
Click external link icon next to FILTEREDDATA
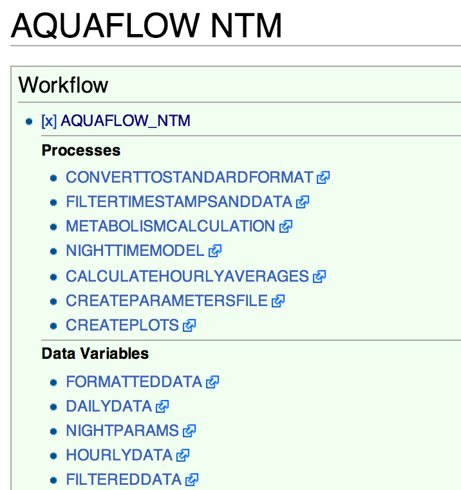[x=192, y=480]
